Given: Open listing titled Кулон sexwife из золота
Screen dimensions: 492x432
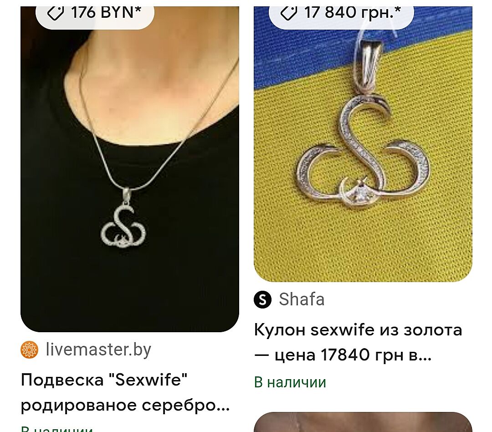Looking at the screenshot, I should [x=358, y=343].
